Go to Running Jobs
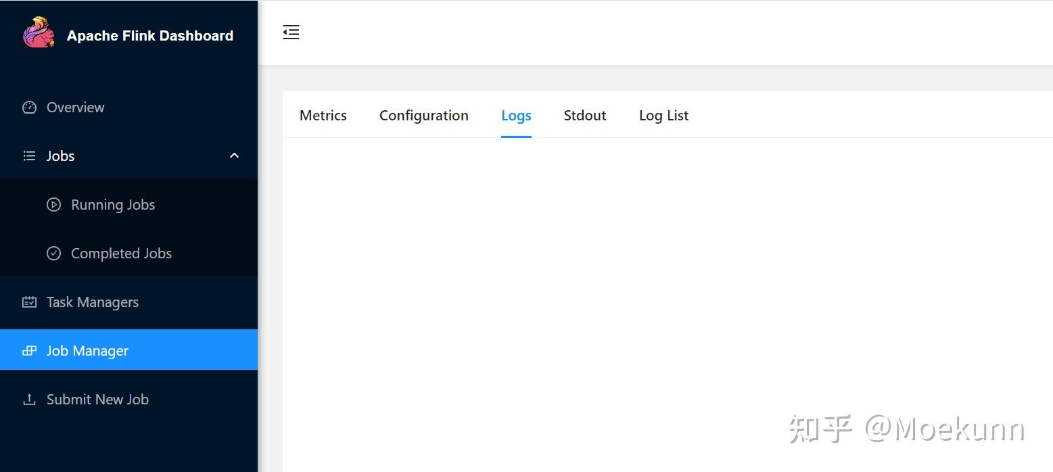This screenshot has width=1053, height=472. click(128, 205)
